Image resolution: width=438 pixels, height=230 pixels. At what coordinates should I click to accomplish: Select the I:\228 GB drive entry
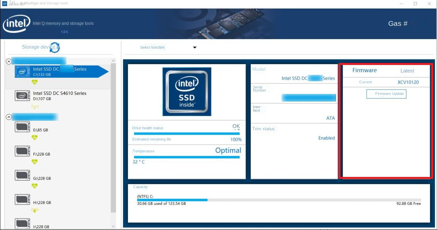(41, 227)
